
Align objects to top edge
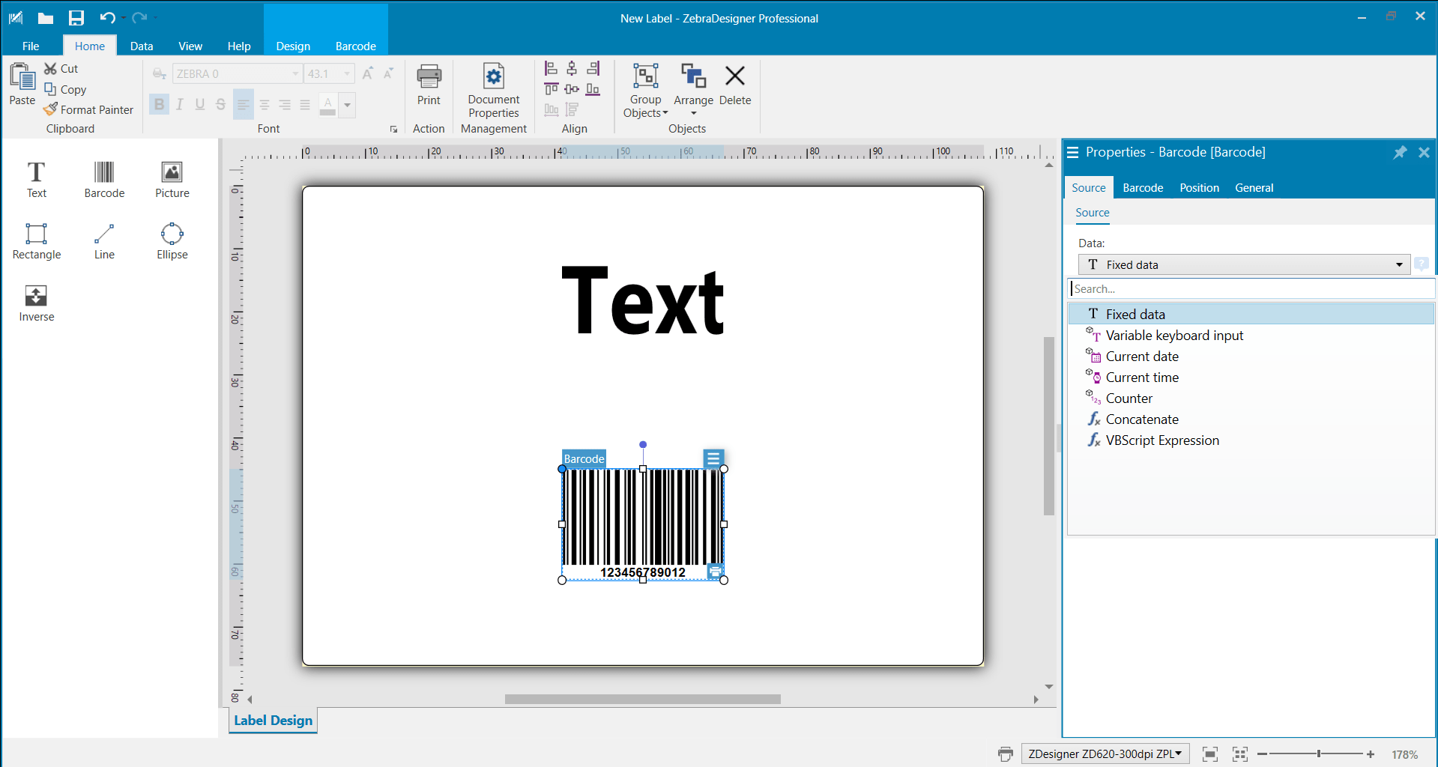(551, 89)
